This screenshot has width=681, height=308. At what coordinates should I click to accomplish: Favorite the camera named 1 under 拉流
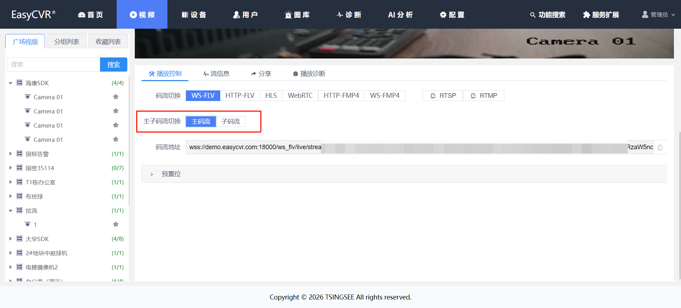(x=116, y=224)
